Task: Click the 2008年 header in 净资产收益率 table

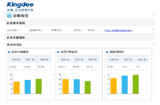Action: (93, 60)
